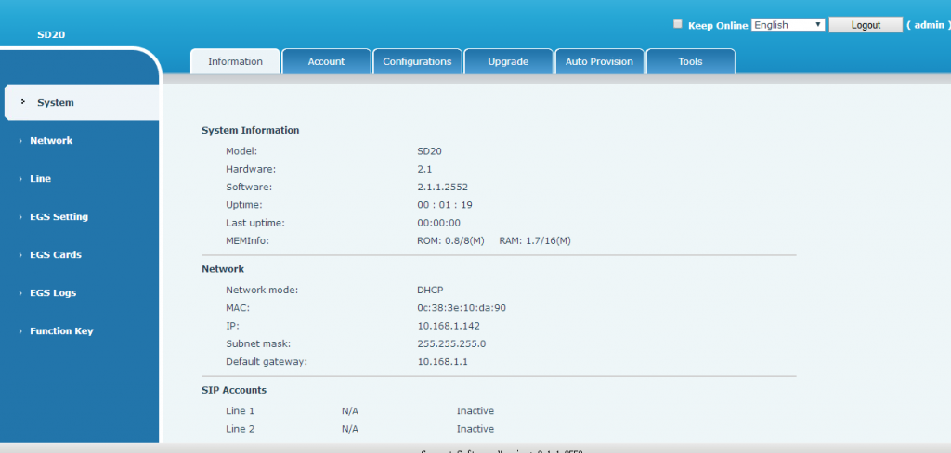Image resolution: width=951 pixels, height=453 pixels.
Task: Click the IP address value 10.168.1.142
Action: coord(449,326)
